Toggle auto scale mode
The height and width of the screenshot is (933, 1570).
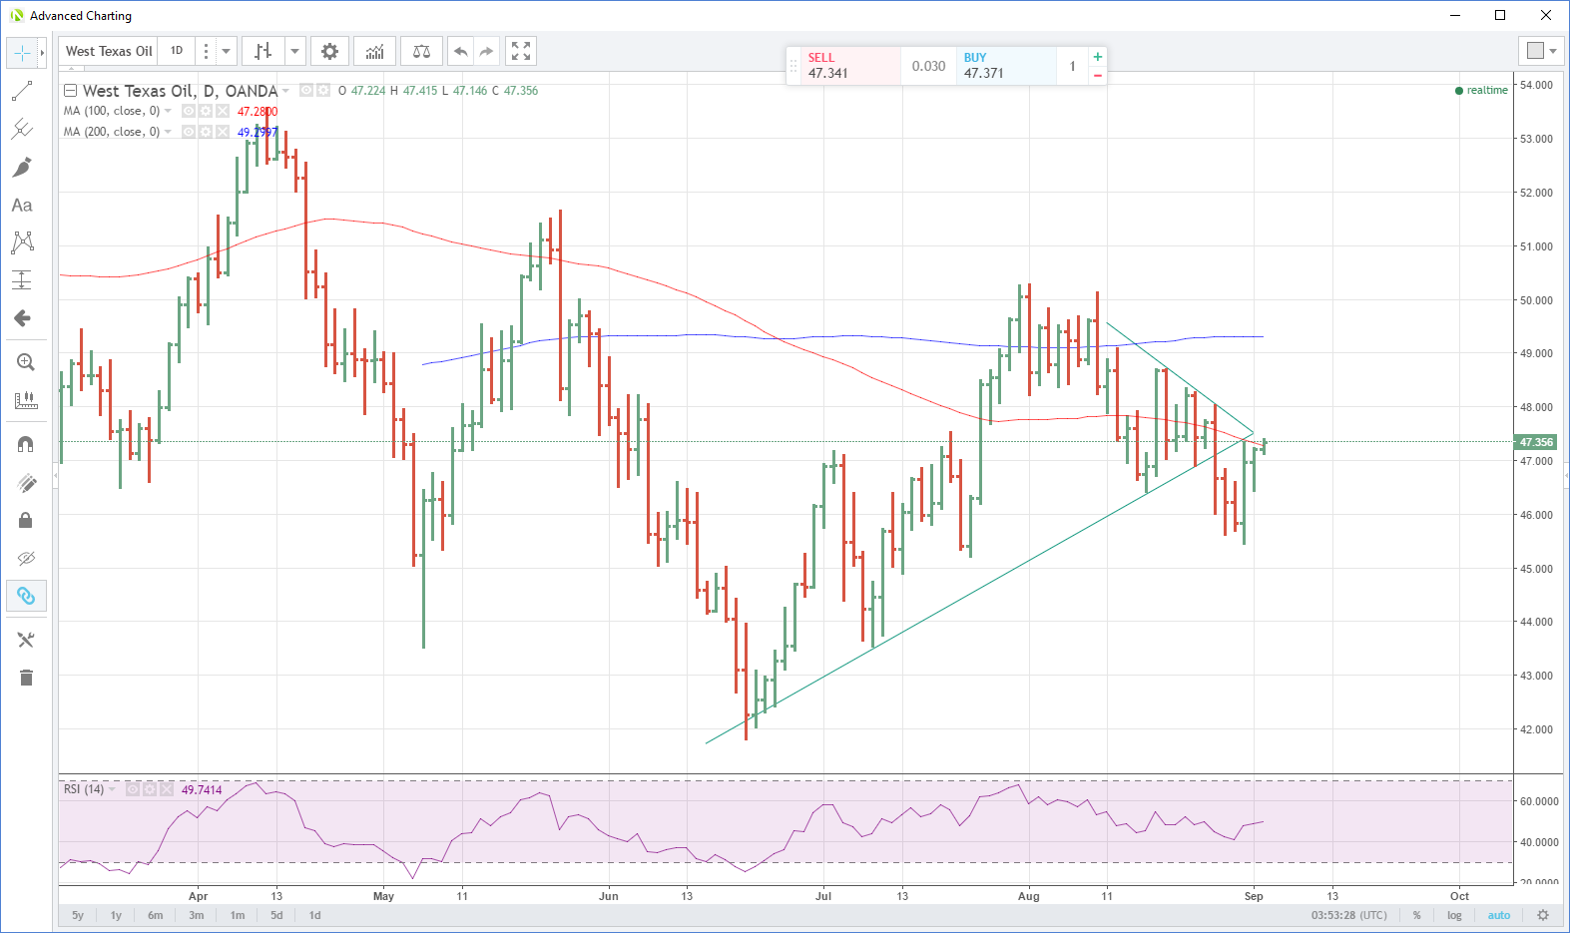click(x=1498, y=915)
